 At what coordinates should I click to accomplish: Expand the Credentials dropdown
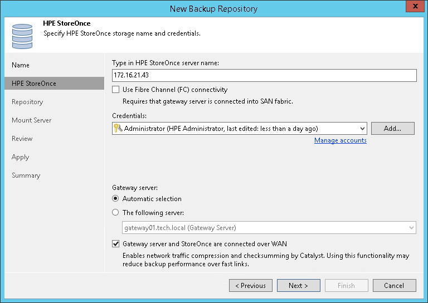[x=362, y=129]
